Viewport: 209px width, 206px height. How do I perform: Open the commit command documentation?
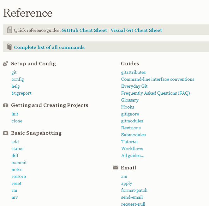coord(19,162)
